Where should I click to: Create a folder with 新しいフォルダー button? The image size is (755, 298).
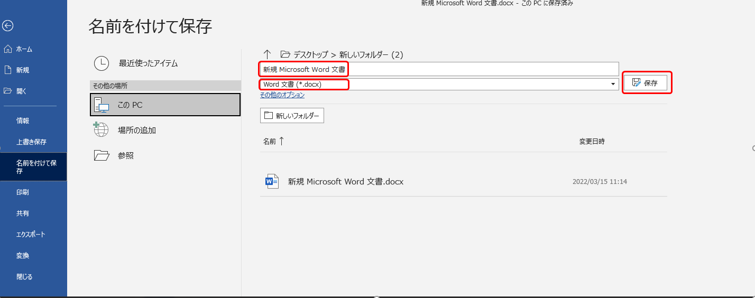tap(292, 116)
